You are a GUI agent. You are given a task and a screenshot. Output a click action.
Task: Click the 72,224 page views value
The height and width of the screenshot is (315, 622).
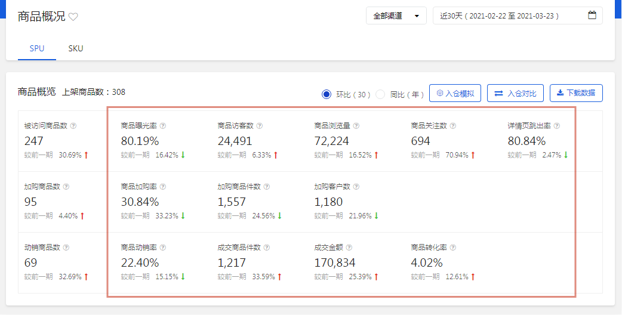[x=332, y=141]
